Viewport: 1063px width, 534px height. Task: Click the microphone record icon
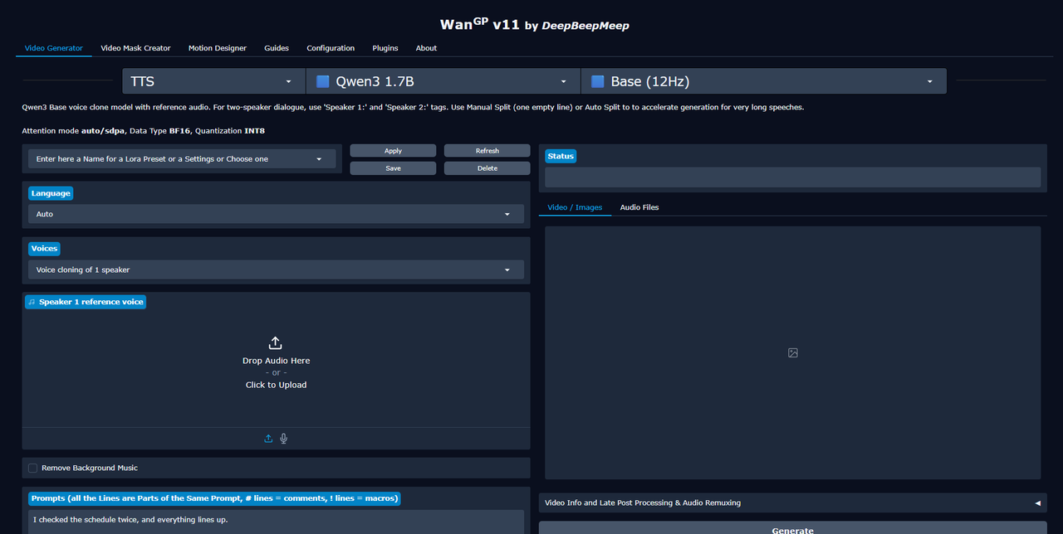point(283,439)
